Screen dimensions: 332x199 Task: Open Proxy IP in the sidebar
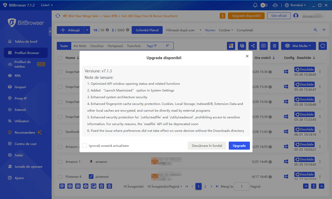[26, 98]
